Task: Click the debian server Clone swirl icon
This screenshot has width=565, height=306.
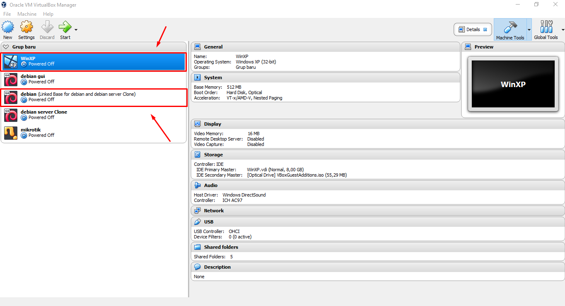Action: pos(11,115)
